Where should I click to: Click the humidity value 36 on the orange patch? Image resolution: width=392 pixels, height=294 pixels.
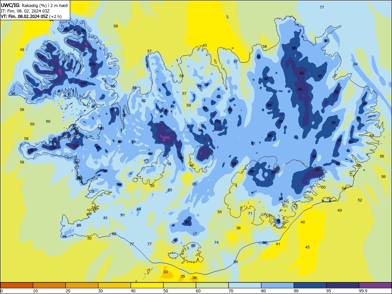tap(194, 278)
